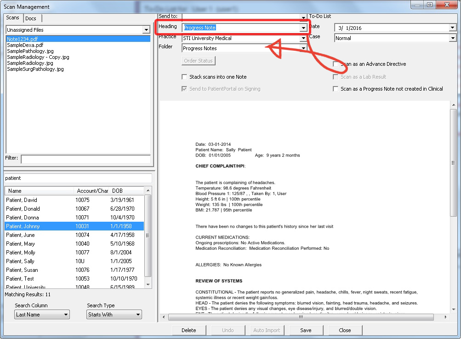
Task: Select SampleDexa.pdf in the file list
Action: click(x=25, y=45)
